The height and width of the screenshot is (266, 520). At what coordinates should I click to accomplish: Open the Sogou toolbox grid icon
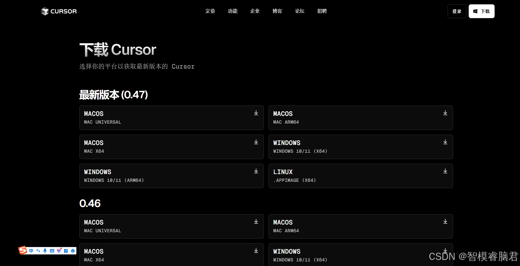66,251
